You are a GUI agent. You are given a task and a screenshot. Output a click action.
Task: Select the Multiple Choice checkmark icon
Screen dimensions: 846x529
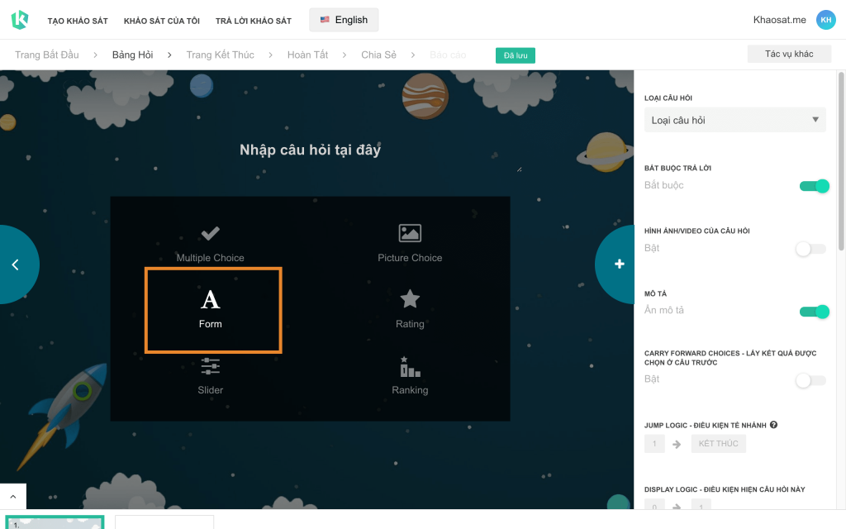(x=210, y=233)
